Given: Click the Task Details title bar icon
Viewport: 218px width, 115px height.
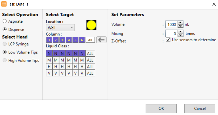Looking at the screenshot, I should [x=4, y=4].
